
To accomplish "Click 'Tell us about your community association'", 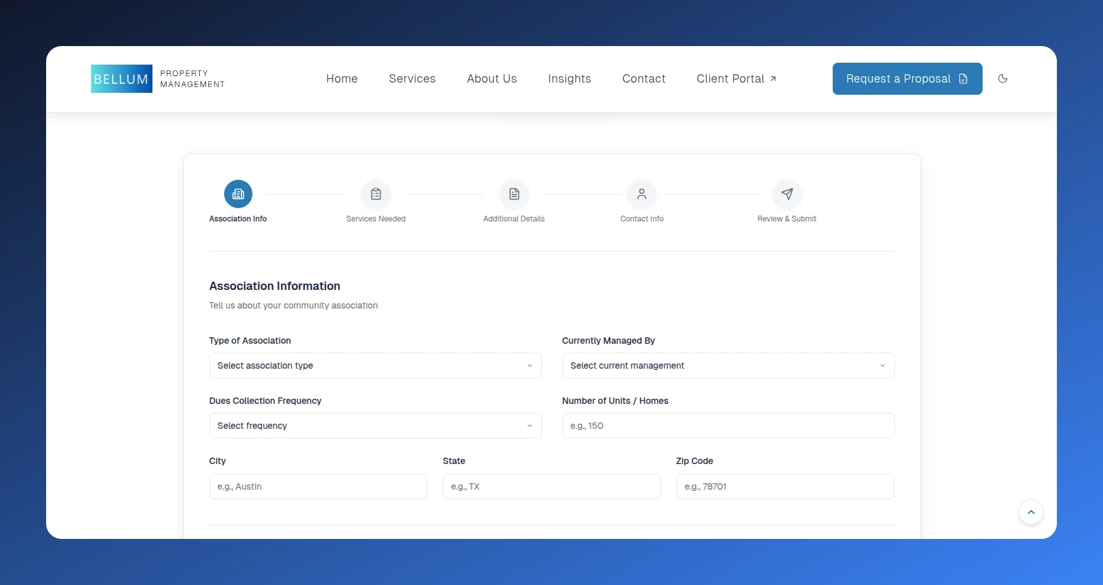I will click(x=293, y=305).
